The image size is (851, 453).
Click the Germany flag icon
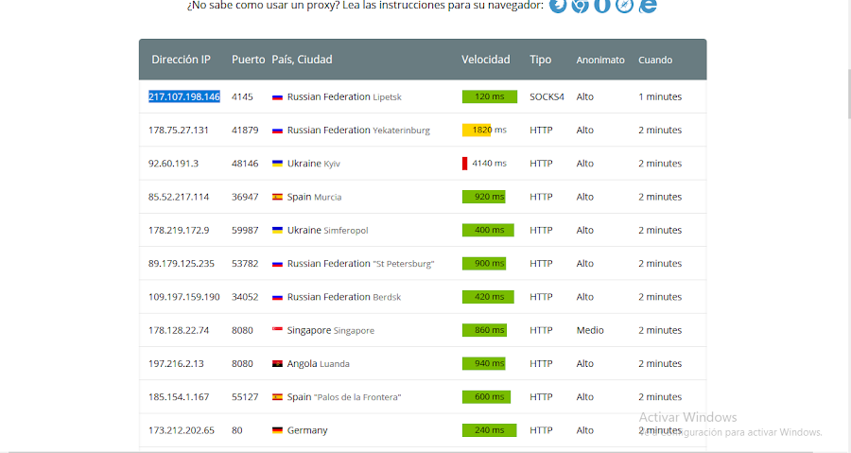[278, 430]
